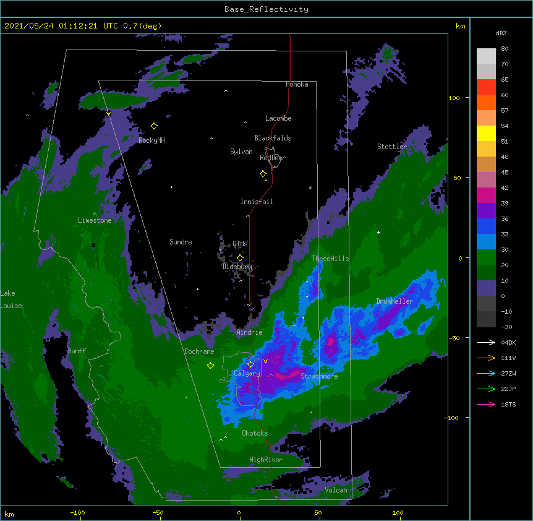Click the Lake Louise label
The width and height of the screenshot is (533, 521).
pos(11,299)
